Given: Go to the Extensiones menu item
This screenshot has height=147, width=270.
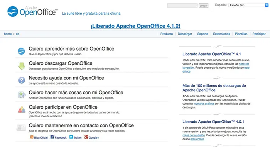Looking at the screenshot, I should (x=221, y=34).
